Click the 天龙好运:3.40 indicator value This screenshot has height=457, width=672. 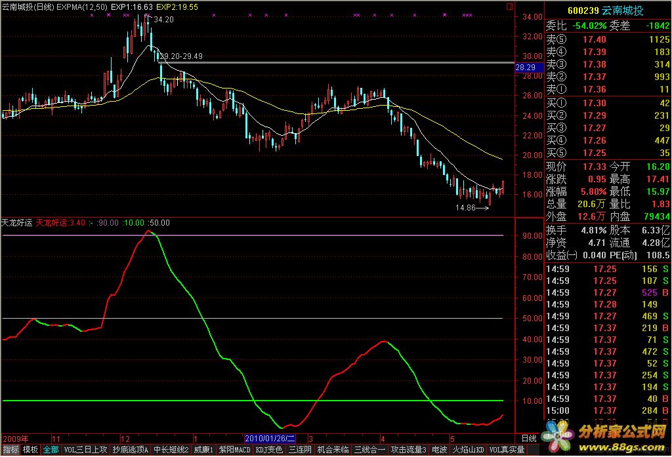tap(60, 223)
